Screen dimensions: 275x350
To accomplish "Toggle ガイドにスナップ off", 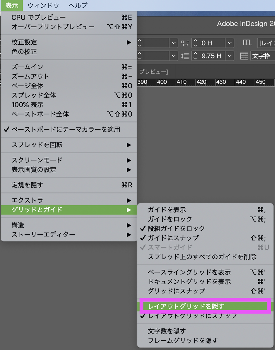I will click(x=173, y=238).
